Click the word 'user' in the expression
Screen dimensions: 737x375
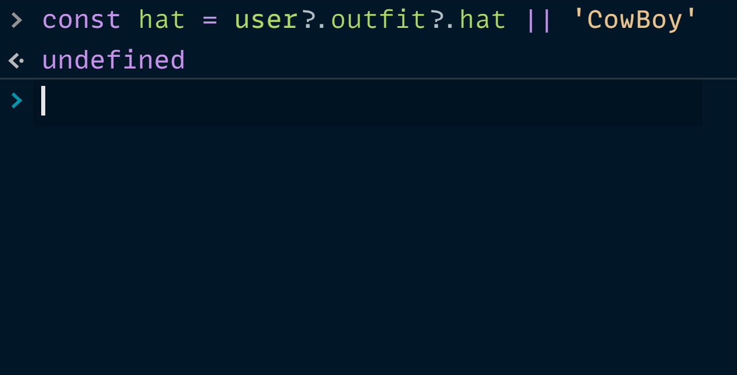[266, 21]
